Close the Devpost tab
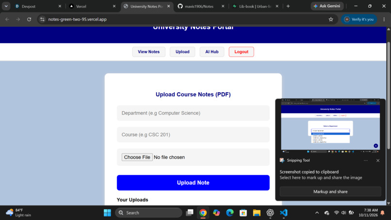 click(60, 6)
